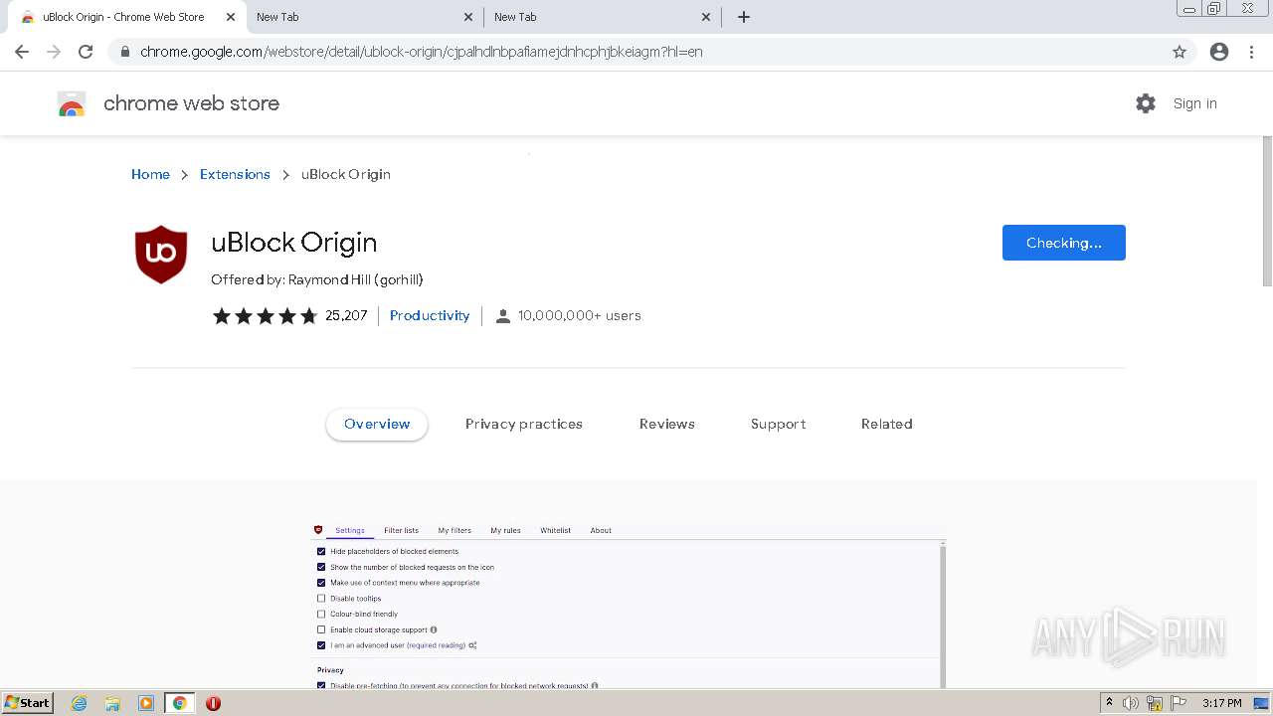This screenshot has height=716, width=1273.
Task: Click the Chrome Web Store logo
Action: pyautogui.click(x=72, y=103)
